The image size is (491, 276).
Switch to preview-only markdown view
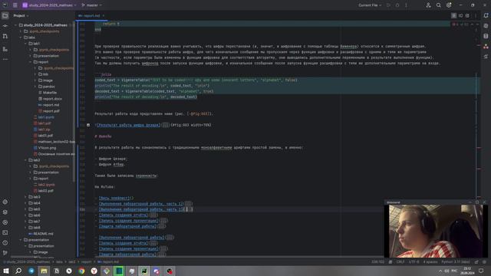pos(467,15)
